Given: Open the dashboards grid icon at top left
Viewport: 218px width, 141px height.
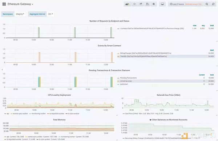Looking at the screenshot, I should 4,4.
